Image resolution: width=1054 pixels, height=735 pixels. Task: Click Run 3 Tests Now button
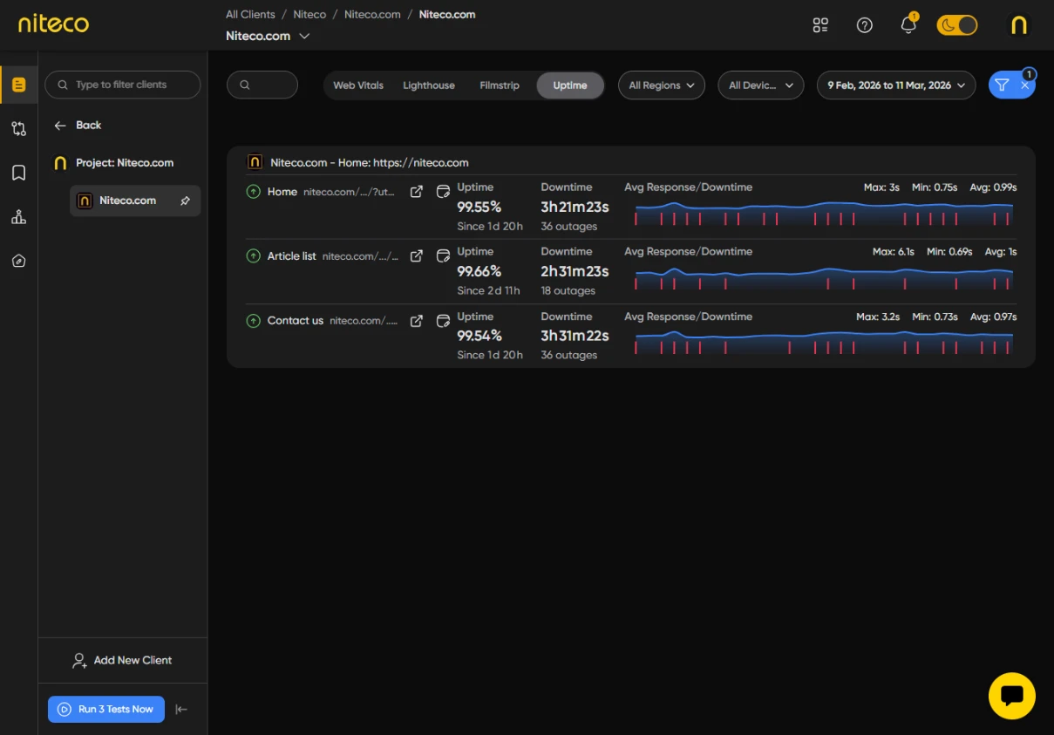click(x=106, y=709)
